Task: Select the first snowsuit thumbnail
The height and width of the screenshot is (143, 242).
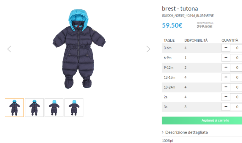Action: (x=14, y=108)
